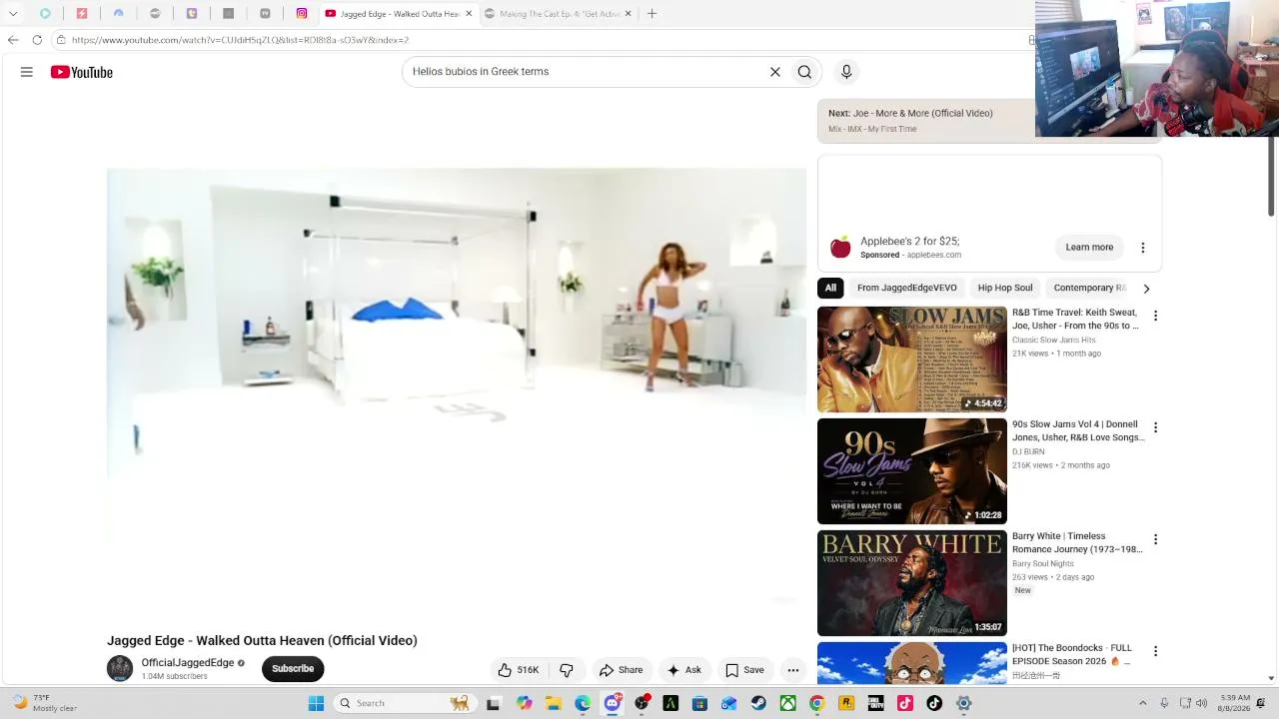The height and width of the screenshot is (719, 1279).
Task: Open TikTok from taskbar
Action: (934, 703)
